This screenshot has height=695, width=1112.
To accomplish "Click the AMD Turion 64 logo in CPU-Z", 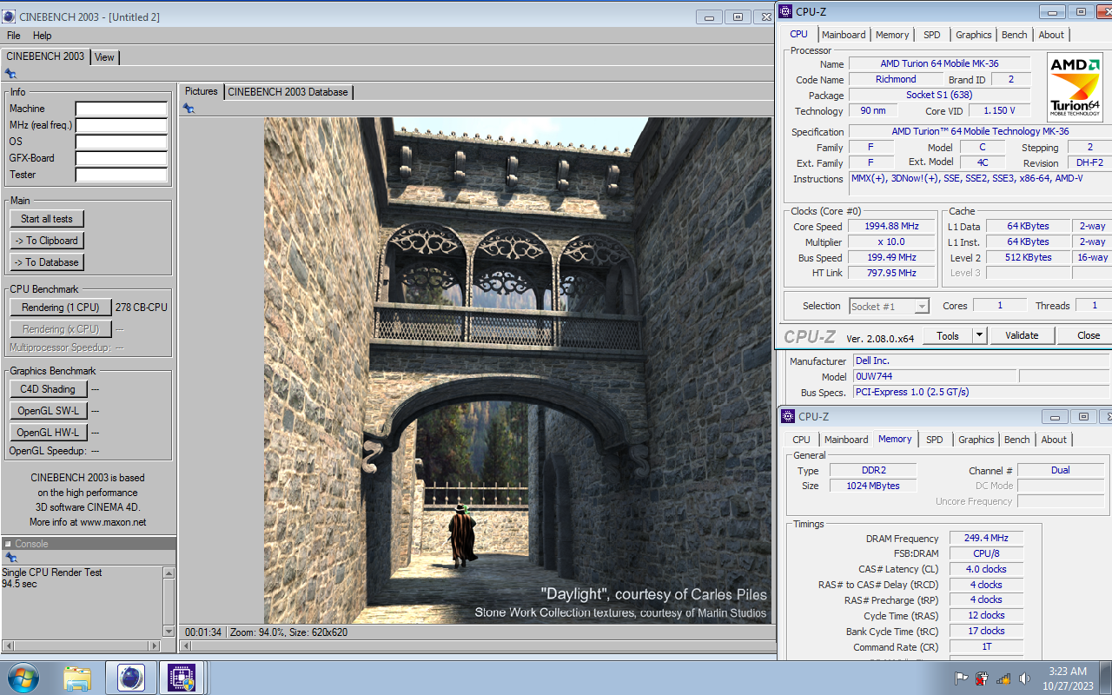I will click(x=1076, y=86).
